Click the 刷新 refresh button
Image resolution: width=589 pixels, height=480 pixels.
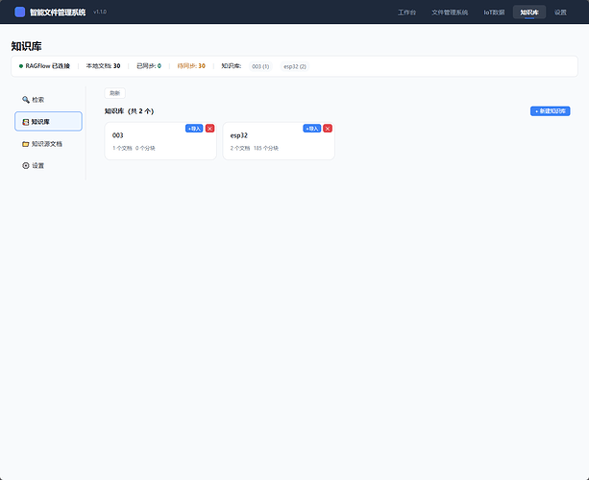(x=115, y=93)
